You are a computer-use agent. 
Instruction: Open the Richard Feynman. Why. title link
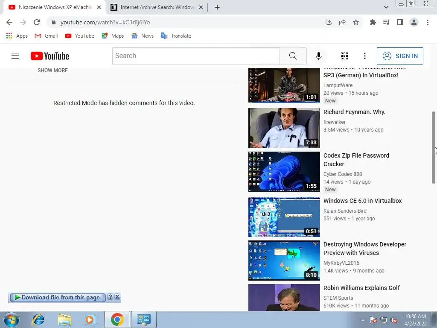pyautogui.click(x=354, y=112)
